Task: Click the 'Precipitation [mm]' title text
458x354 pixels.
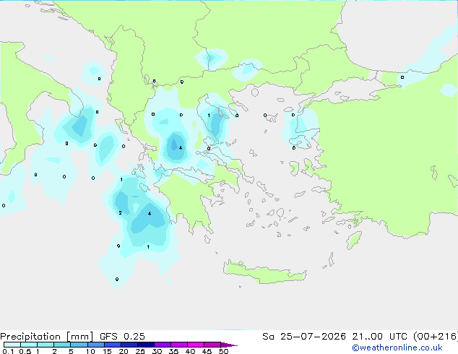Action: pyautogui.click(x=46, y=337)
